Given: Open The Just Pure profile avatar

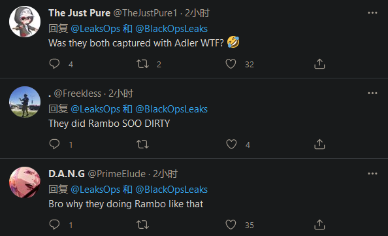Looking at the screenshot, I should click(x=25, y=22).
